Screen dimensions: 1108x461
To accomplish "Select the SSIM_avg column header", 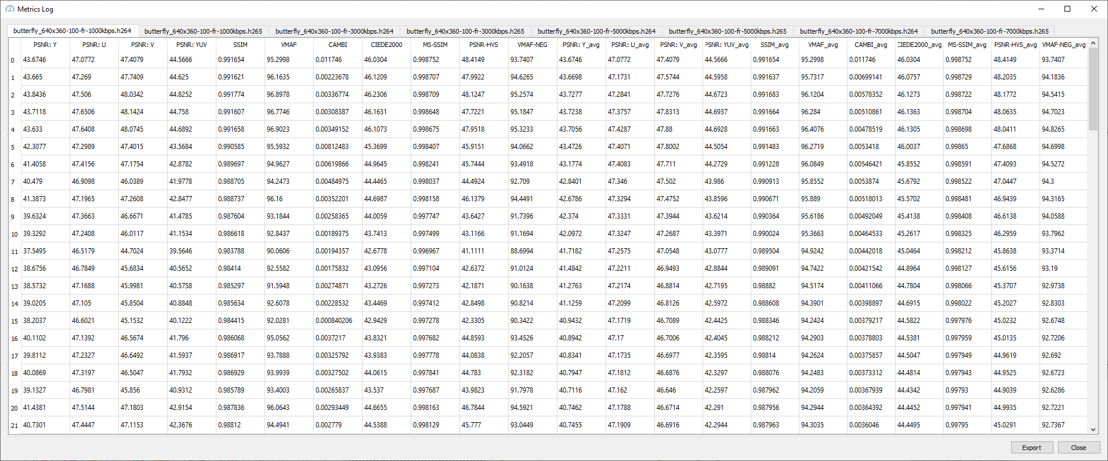I will tap(774, 45).
